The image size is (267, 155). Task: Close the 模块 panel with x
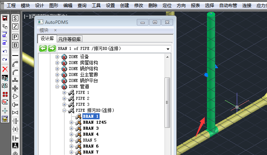tap(55, 30)
